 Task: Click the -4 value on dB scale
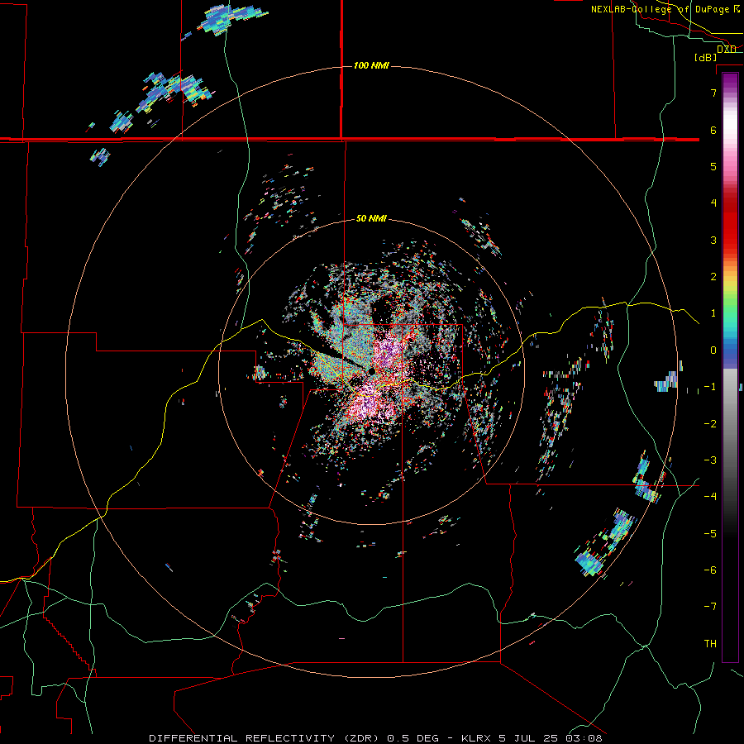(x=710, y=497)
